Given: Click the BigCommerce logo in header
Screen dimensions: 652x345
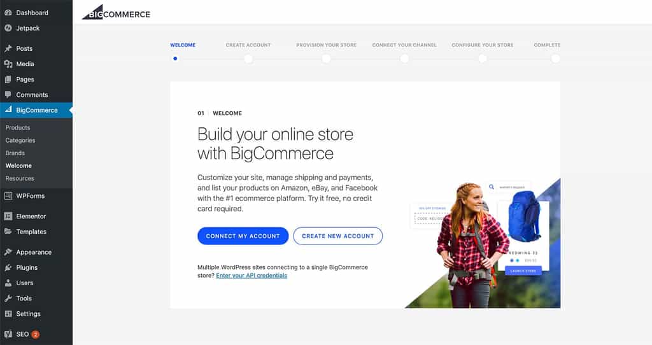Looking at the screenshot, I should pos(116,13).
